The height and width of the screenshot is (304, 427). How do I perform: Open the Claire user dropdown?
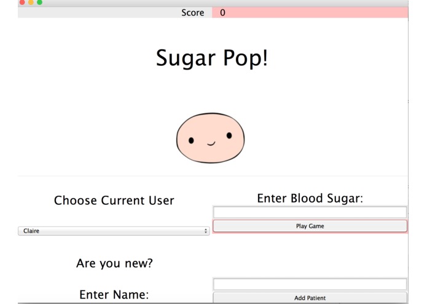click(114, 231)
